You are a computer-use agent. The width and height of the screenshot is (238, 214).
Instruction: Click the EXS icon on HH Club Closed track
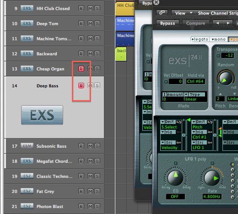tap(27, 8)
